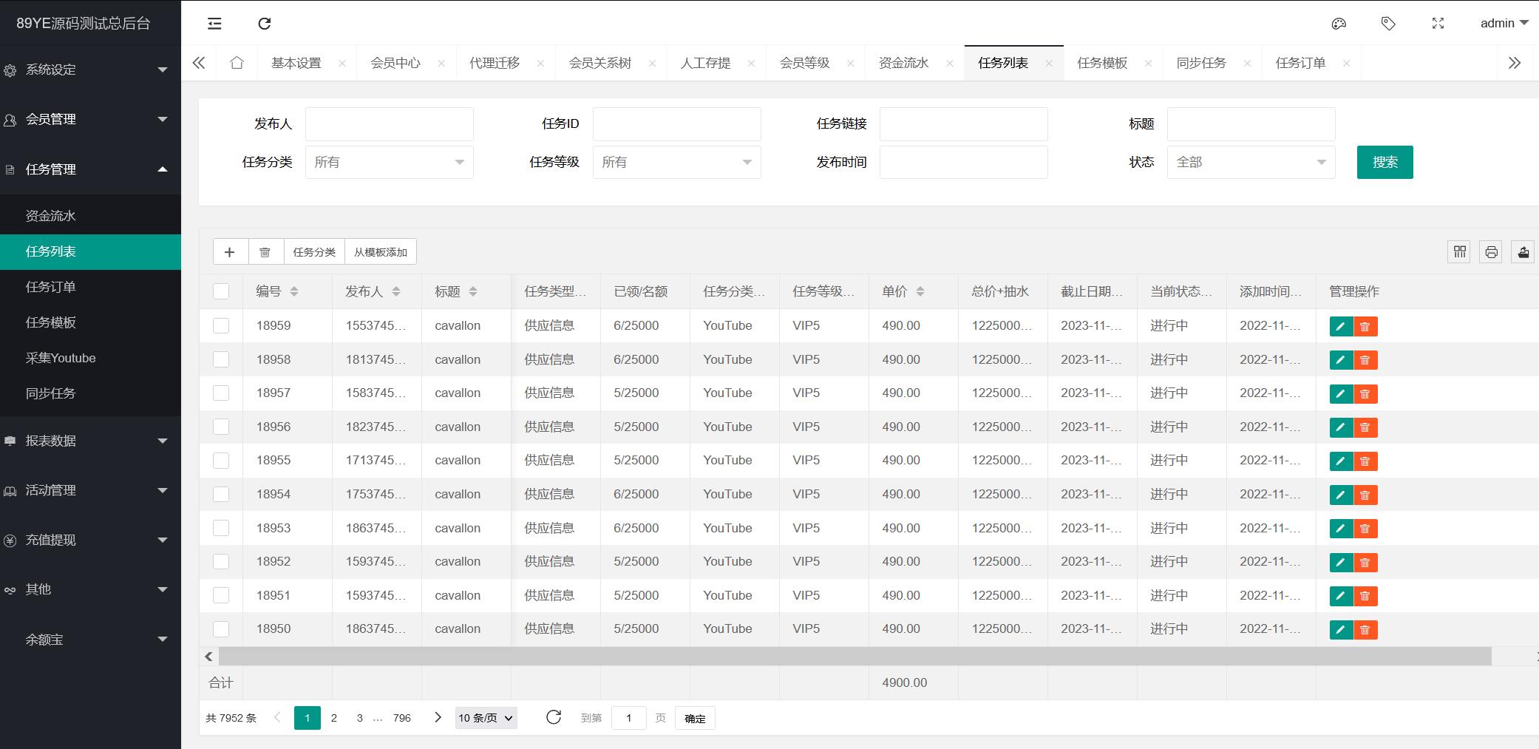Open tab options double-chevron on right
This screenshot has width=1539, height=749.
1515,63
